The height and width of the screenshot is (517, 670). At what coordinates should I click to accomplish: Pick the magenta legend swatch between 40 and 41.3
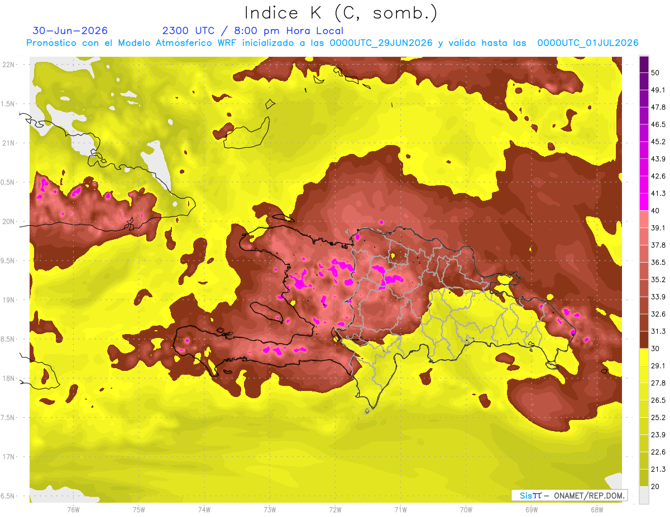click(644, 202)
